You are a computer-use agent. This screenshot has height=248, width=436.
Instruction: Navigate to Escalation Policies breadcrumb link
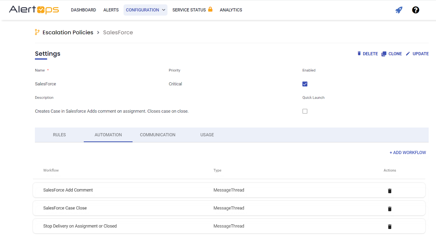(x=68, y=32)
